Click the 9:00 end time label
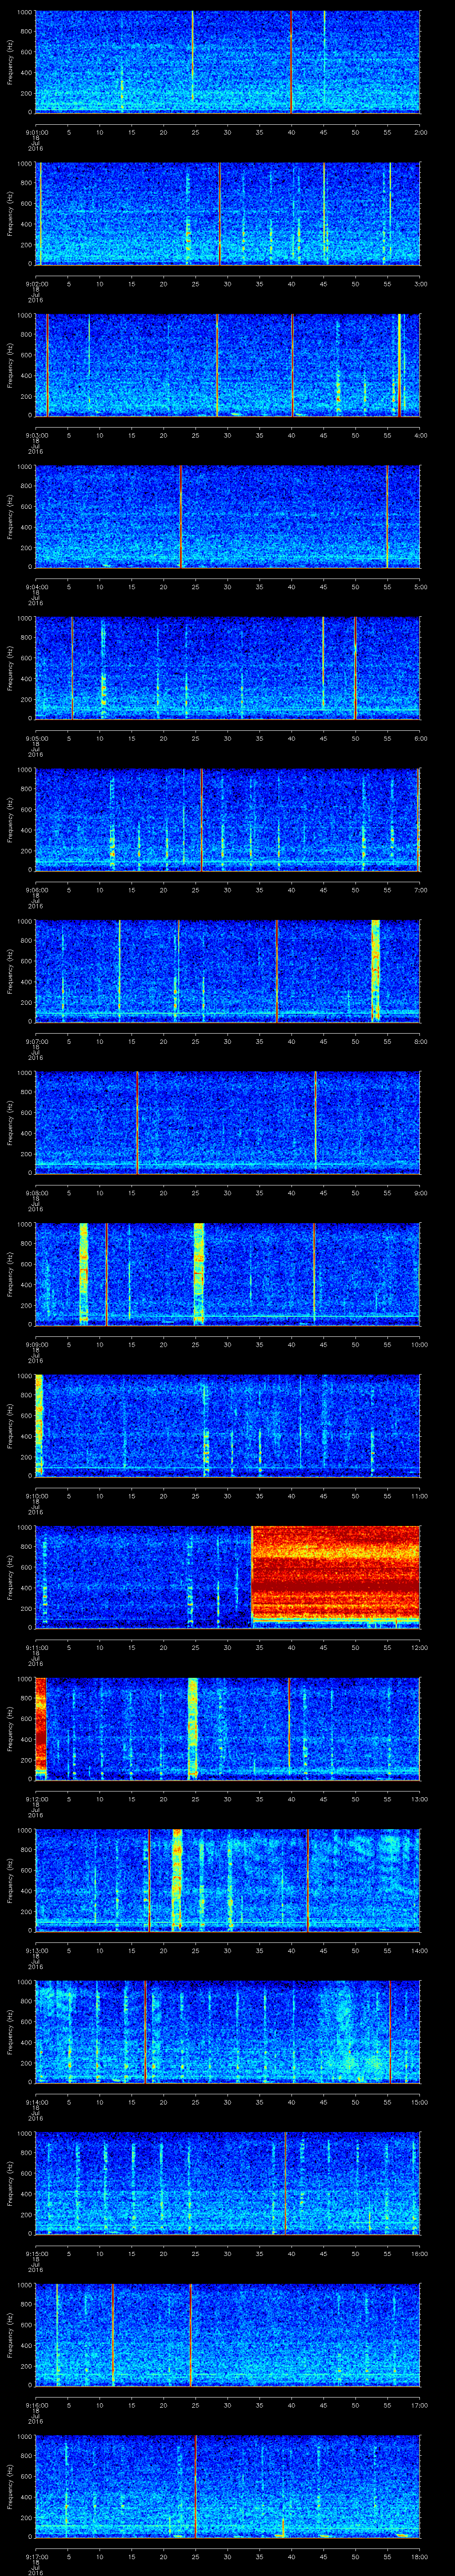This screenshot has height=2576, width=455. click(420, 1192)
